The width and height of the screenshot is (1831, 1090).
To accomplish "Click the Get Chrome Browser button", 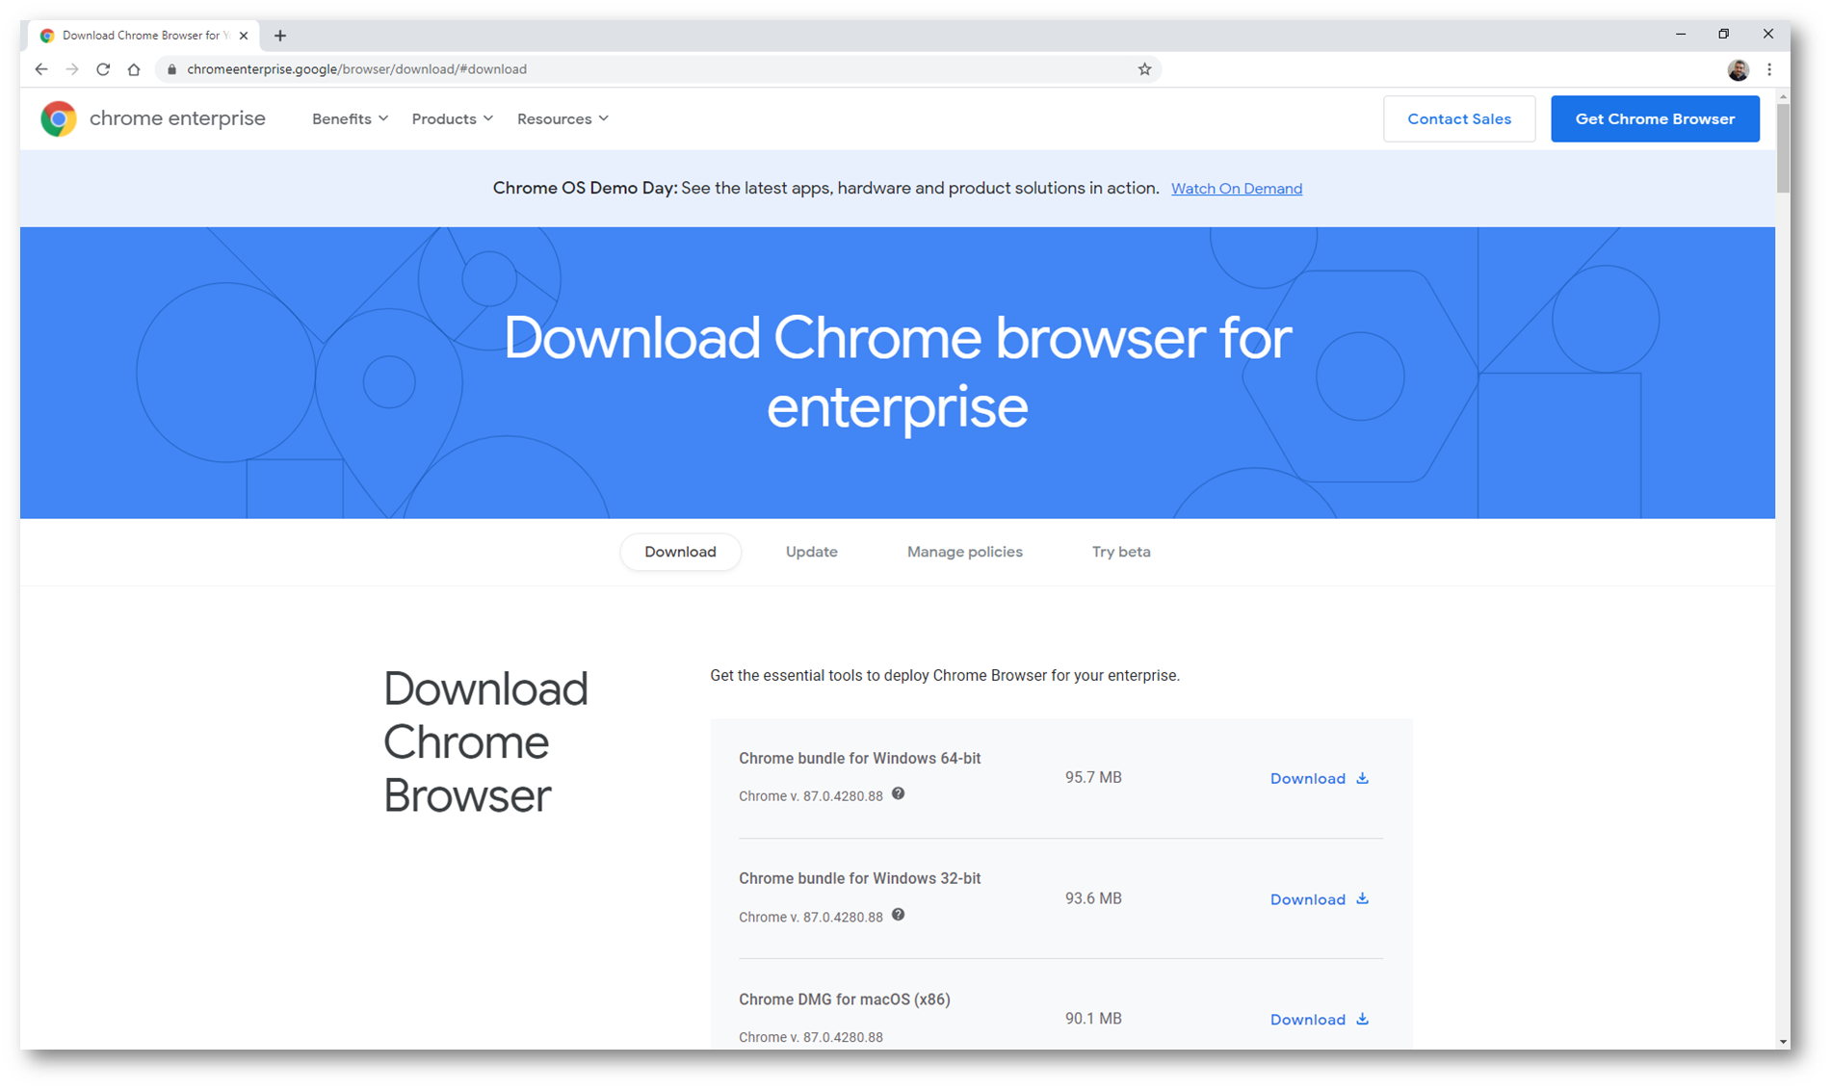I will pos(1655,118).
